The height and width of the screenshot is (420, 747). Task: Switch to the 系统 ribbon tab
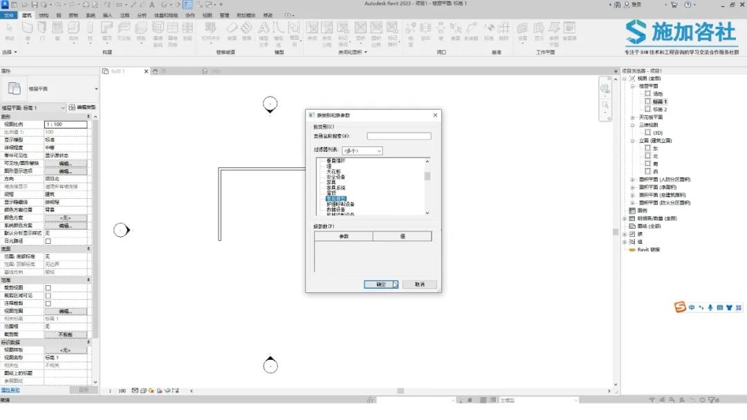(x=90, y=15)
